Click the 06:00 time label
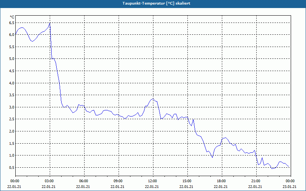 (84, 181)
